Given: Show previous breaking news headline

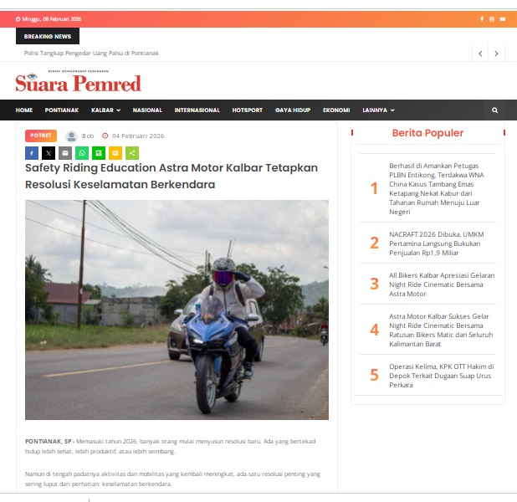Looking at the screenshot, I should pos(480,54).
